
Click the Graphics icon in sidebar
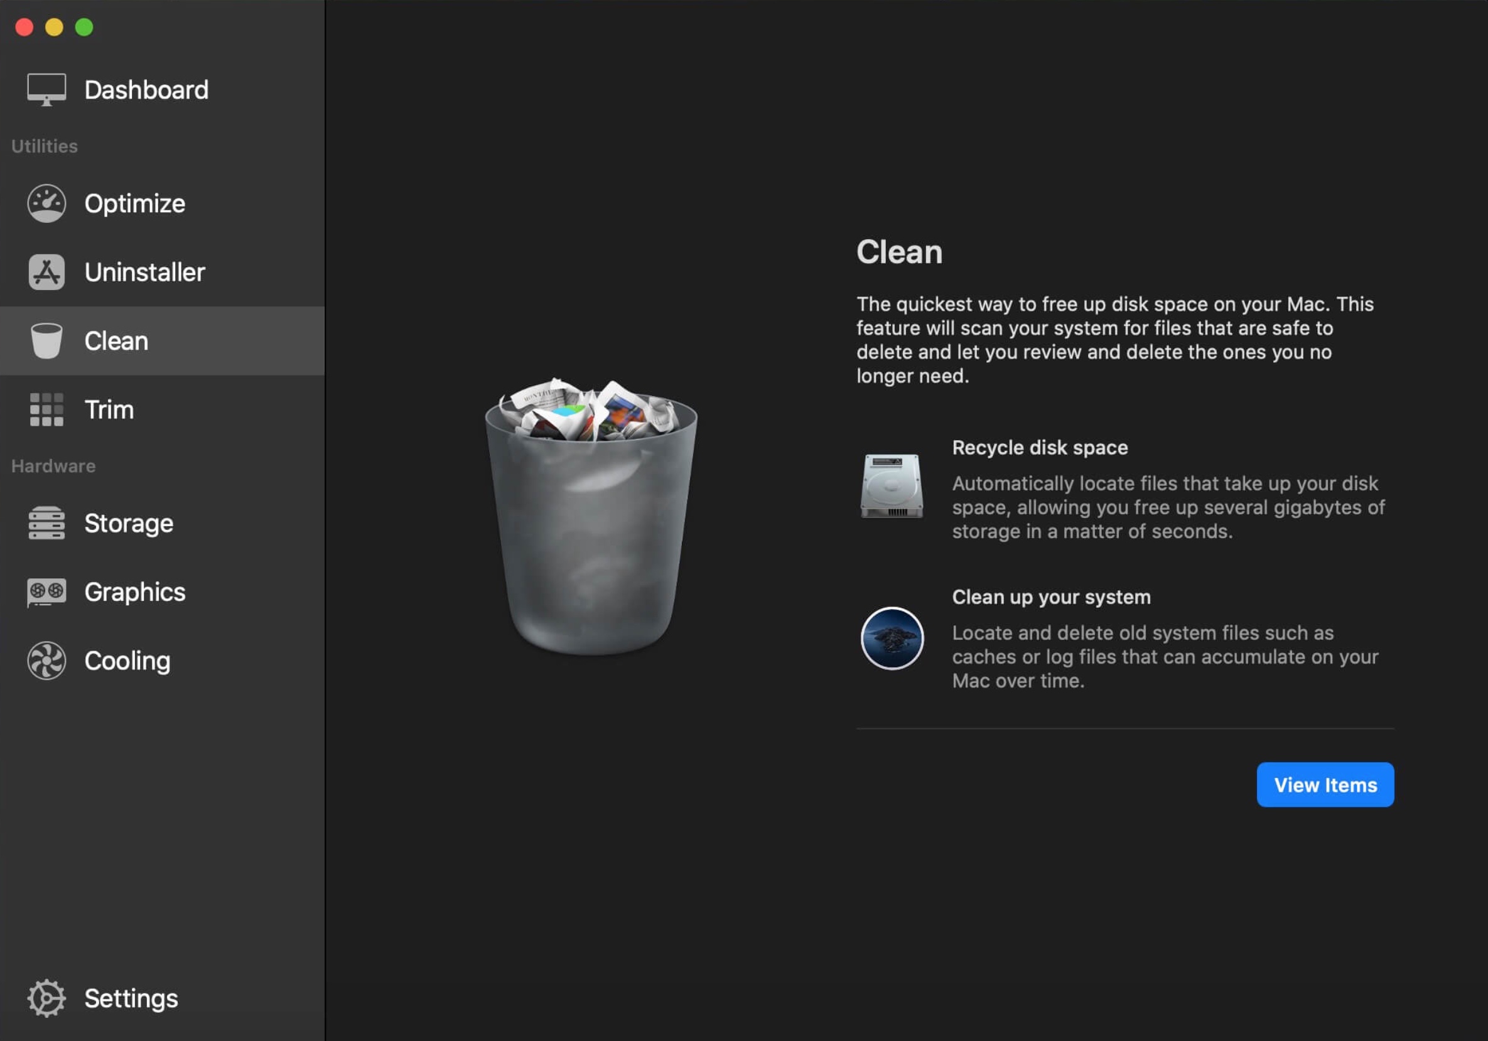coord(45,591)
